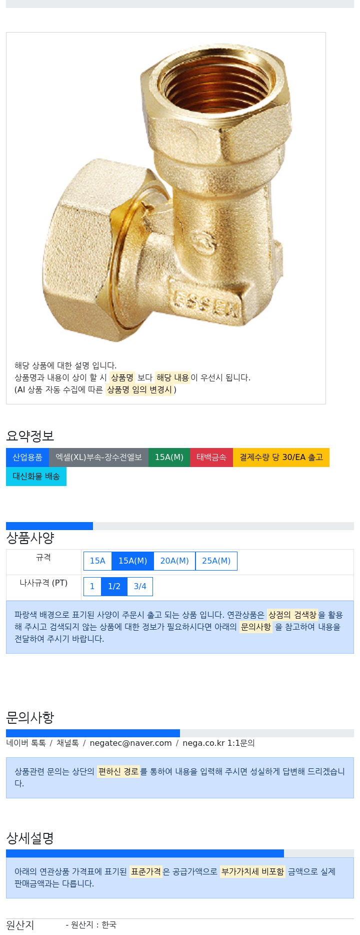Image resolution: width=360 pixels, height=935 pixels.
Task: Select thread size 1
Action: (92, 587)
